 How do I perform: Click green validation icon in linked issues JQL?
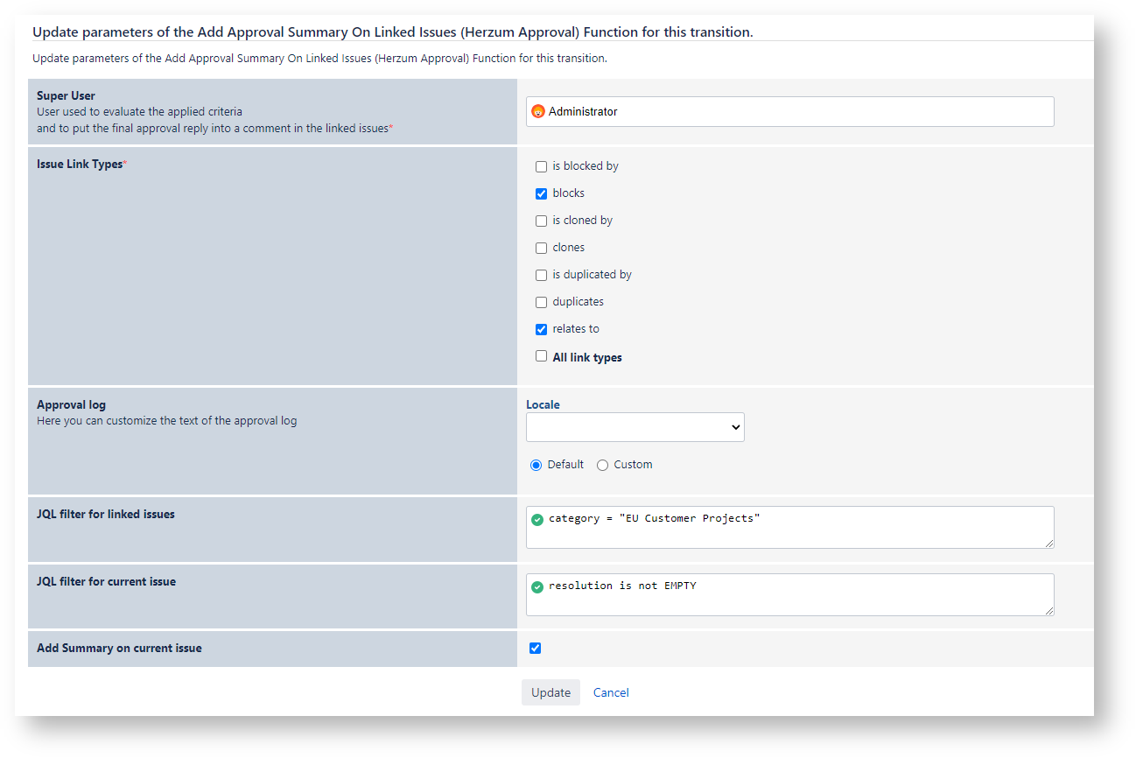click(x=537, y=519)
